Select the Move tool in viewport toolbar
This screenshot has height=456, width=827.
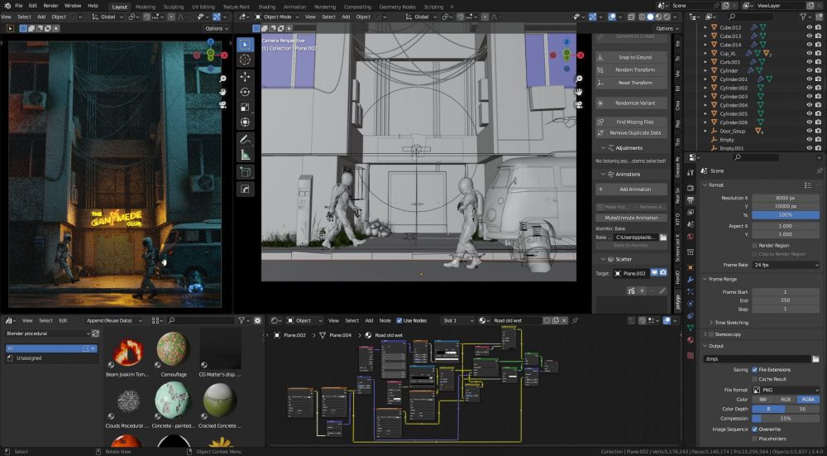[245, 77]
